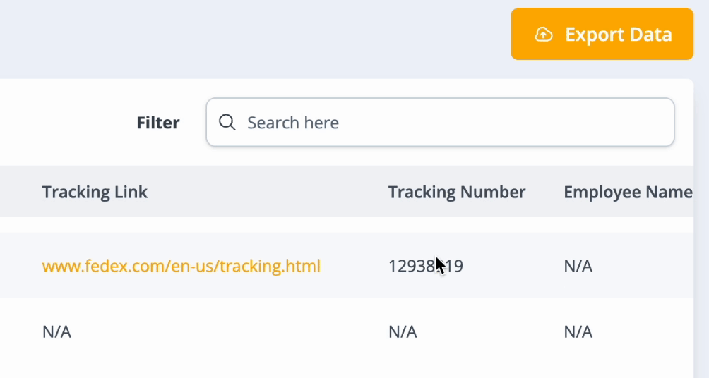This screenshot has width=709, height=378.
Task: Sort by the Tracking Link column header
Action: click(x=95, y=192)
